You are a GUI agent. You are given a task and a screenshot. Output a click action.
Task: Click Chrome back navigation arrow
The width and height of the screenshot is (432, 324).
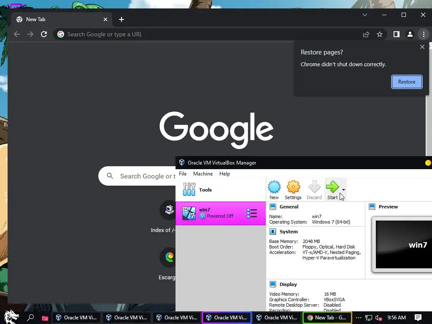click(x=17, y=34)
